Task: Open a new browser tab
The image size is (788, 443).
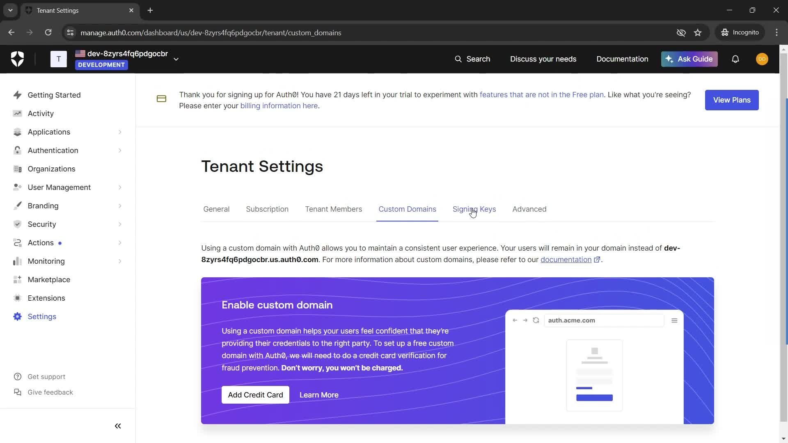Action: (150, 10)
